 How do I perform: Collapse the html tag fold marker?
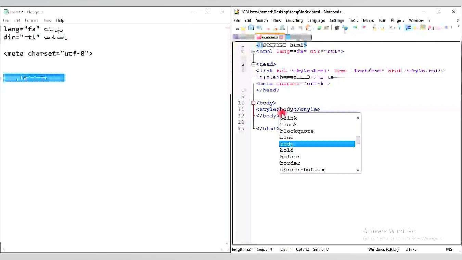click(x=253, y=51)
